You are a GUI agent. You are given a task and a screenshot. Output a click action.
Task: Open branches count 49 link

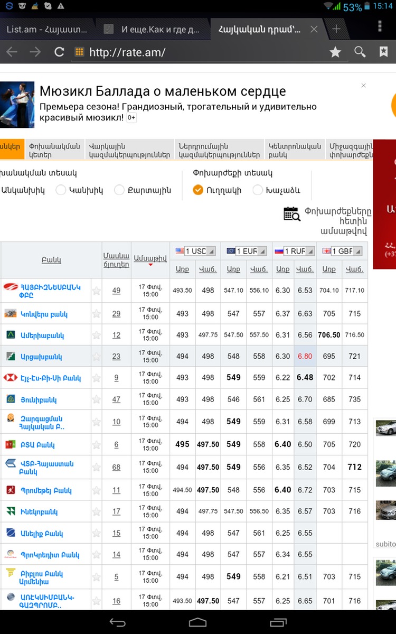coord(116,291)
